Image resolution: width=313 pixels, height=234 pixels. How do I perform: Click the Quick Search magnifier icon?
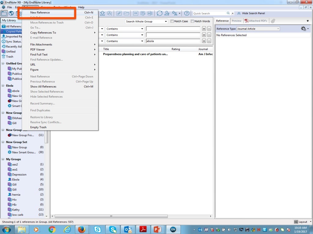(x=228, y=13)
